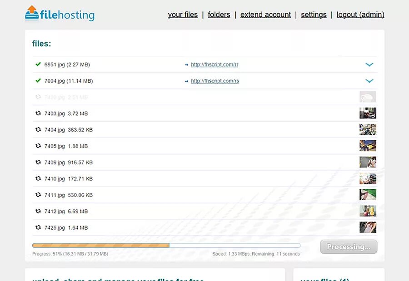The height and width of the screenshot is (281, 409).
Task: Click sync icon next to 7404.jpg
Action: (x=38, y=129)
